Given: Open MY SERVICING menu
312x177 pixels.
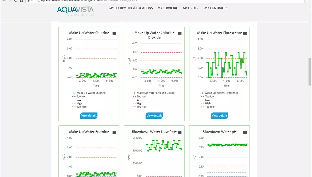Looking at the screenshot, I should [168, 8].
